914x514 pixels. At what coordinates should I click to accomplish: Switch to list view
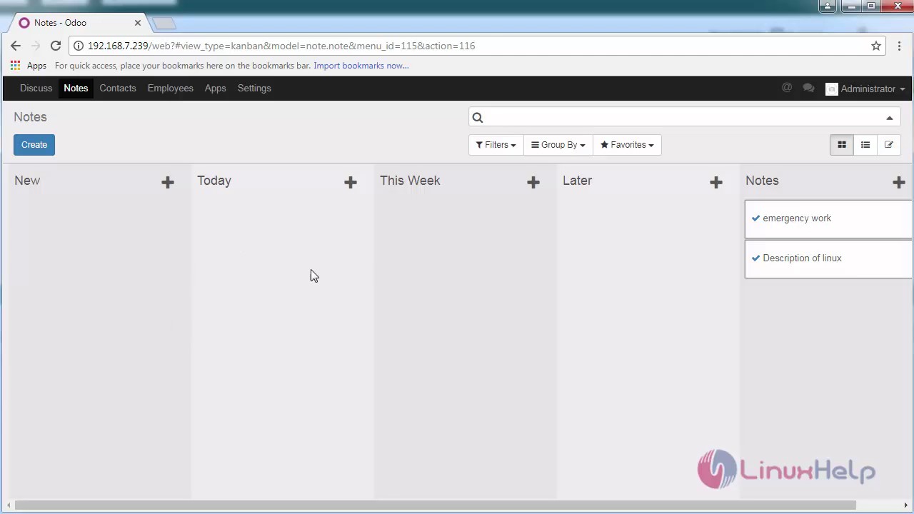click(x=865, y=145)
